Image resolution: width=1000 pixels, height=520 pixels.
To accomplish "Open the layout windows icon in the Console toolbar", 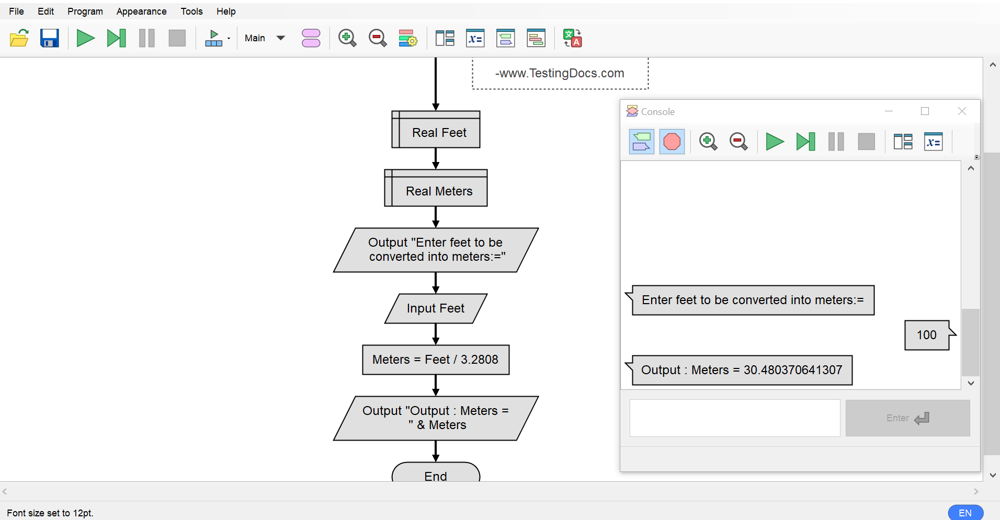I will coord(903,142).
